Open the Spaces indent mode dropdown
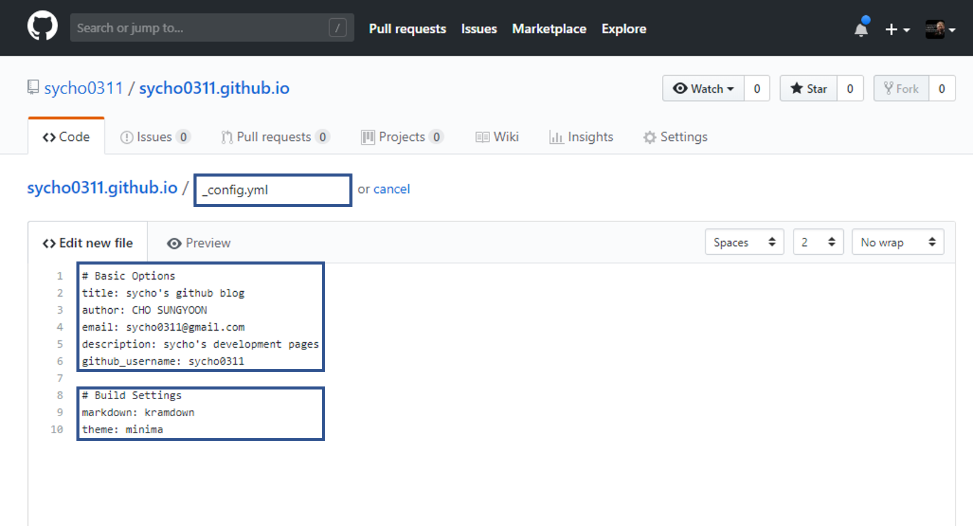 pyautogui.click(x=744, y=242)
